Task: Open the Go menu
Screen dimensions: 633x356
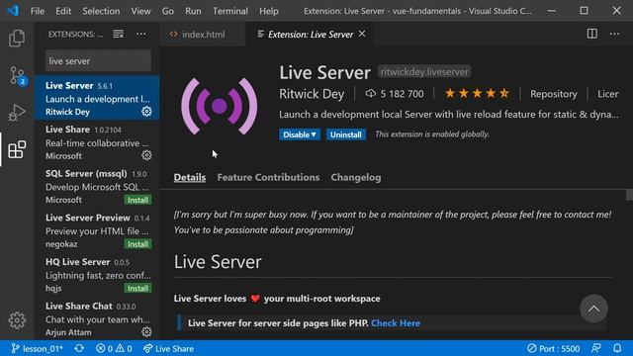Action: [x=168, y=11]
